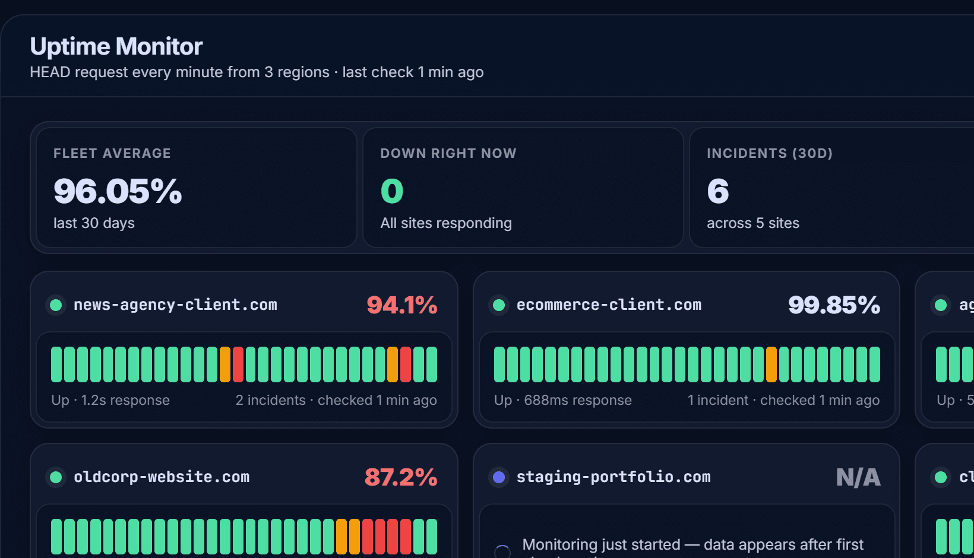
Task: Click "Up · 1.2s response" text
Action: click(110, 400)
